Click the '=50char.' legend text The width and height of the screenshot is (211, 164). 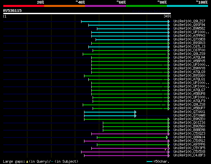161,161
